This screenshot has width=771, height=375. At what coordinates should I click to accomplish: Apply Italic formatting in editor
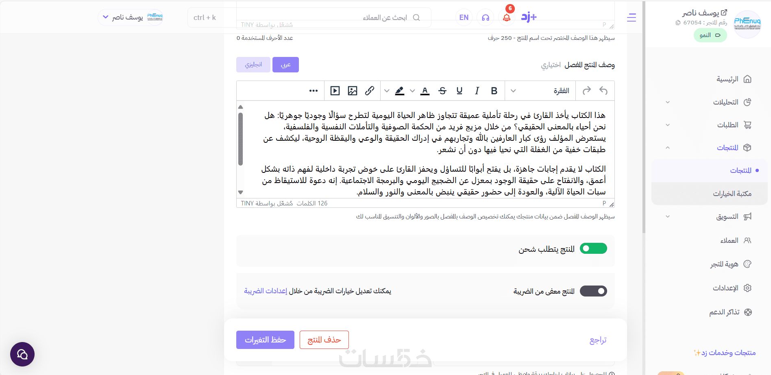[x=477, y=91]
